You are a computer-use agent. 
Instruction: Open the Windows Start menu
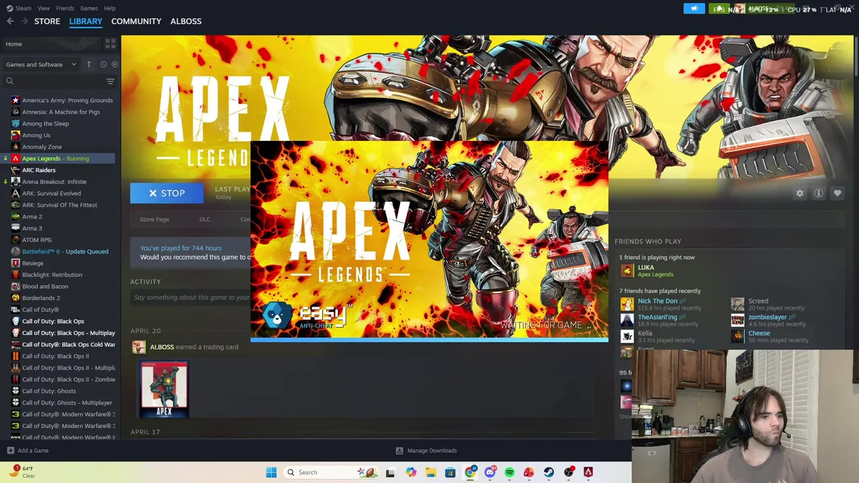[271, 472]
